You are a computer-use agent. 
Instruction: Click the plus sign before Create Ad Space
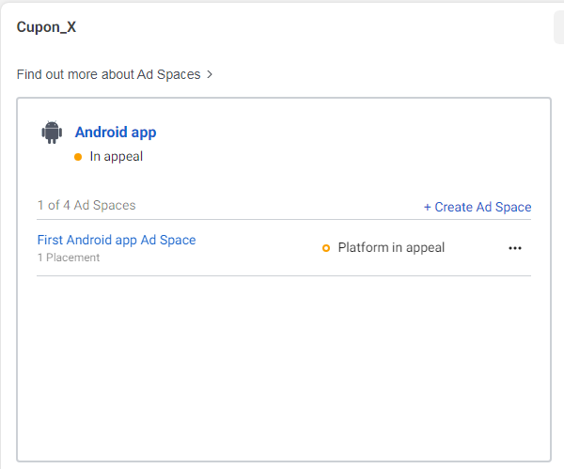(428, 207)
